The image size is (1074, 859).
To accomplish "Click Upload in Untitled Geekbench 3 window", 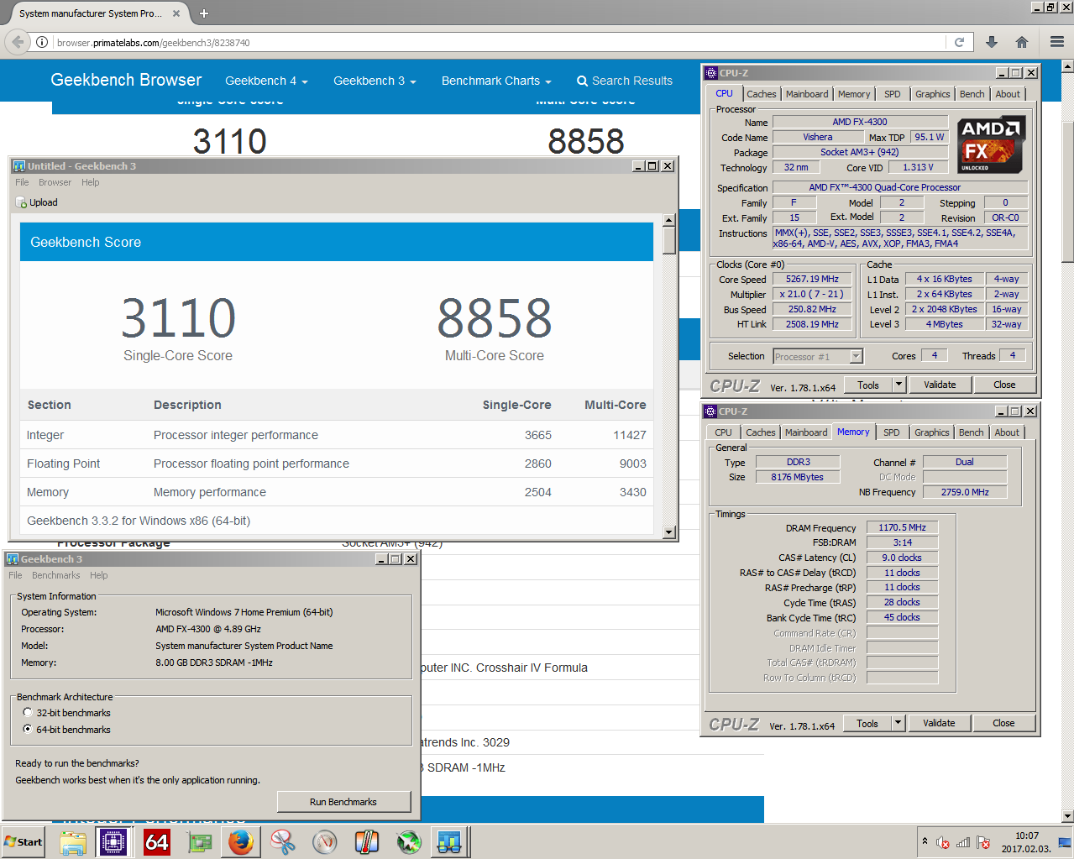I will (x=37, y=202).
